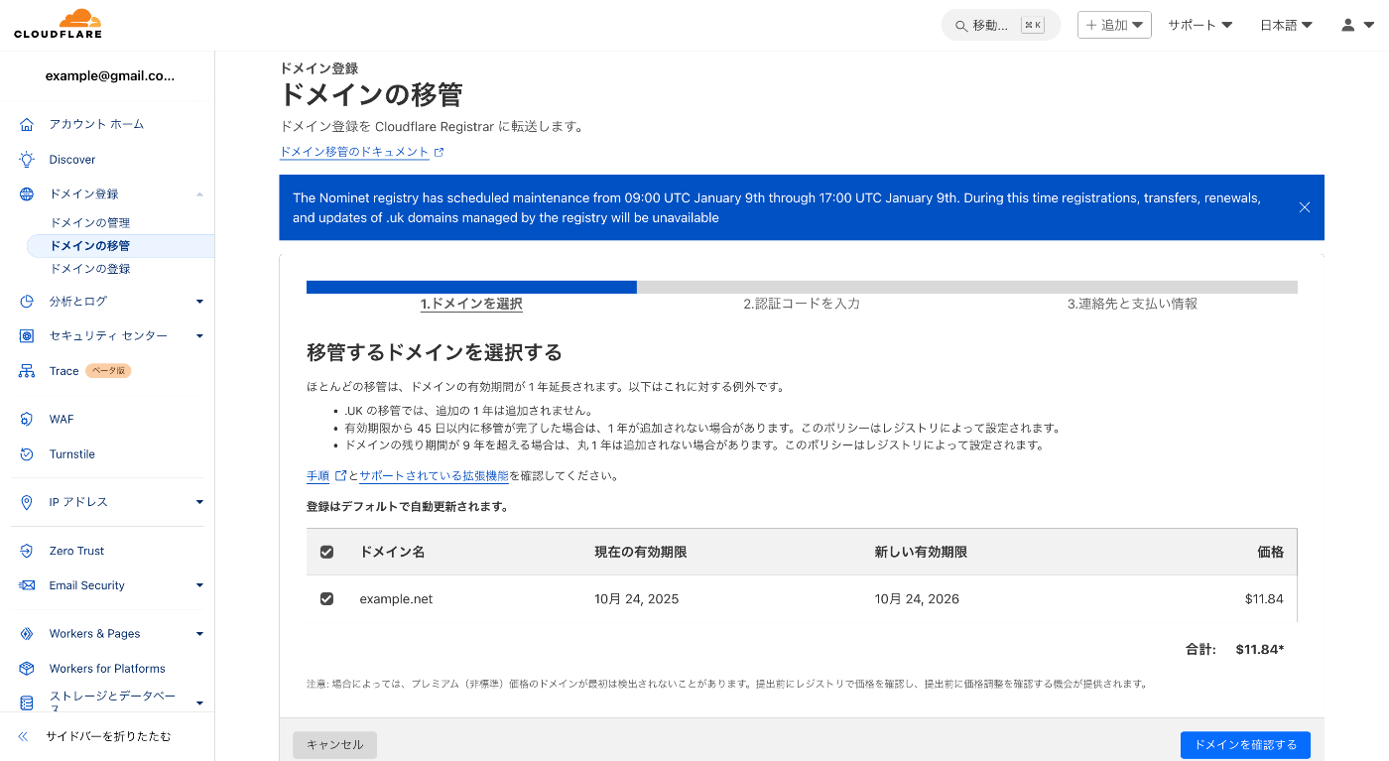The width and height of the screenshot is (1389, 761).
Task: Go to step 2 認証コードを入力
Action: coord(802,304)
